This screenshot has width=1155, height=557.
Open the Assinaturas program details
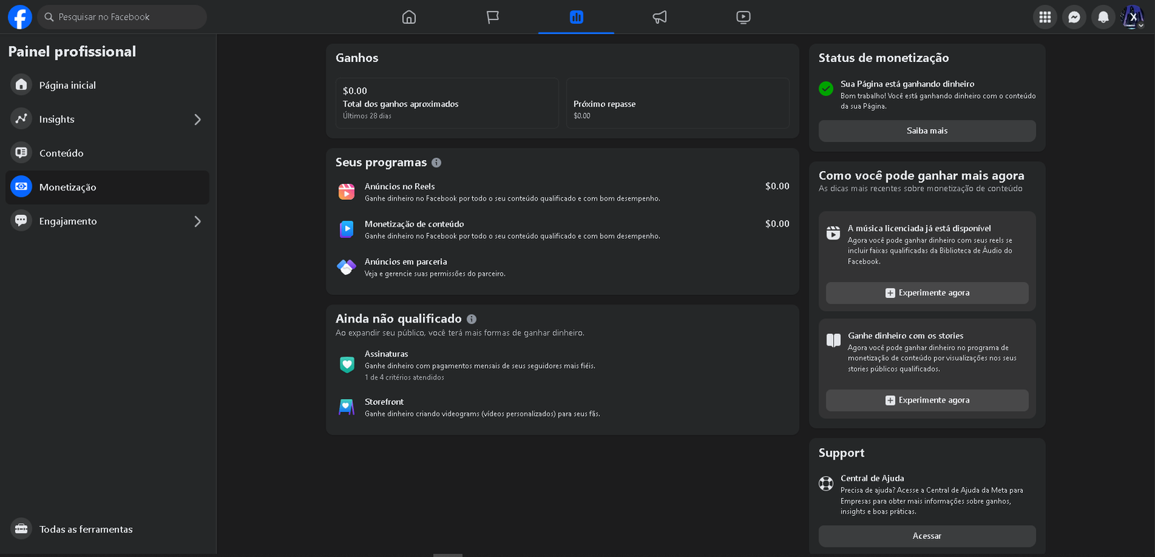click(562, 365)
